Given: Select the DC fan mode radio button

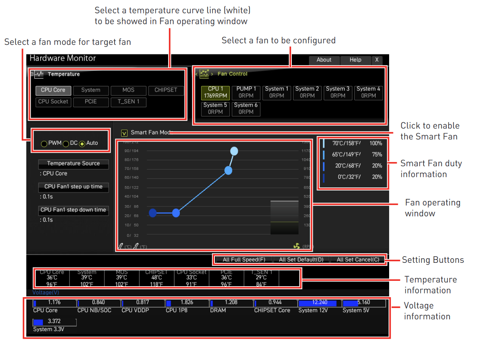Looking at the screenshot, I should click(66, 144).
